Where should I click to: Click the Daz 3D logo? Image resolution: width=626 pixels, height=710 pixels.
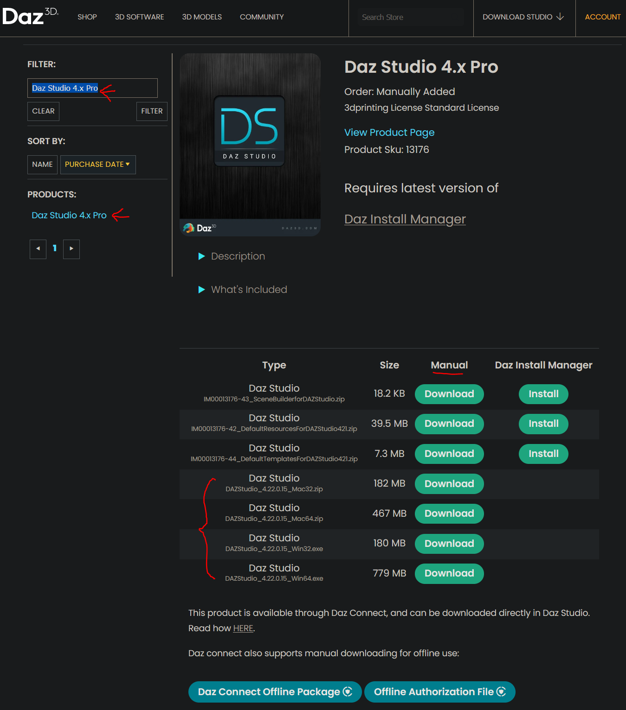(31, 17)
